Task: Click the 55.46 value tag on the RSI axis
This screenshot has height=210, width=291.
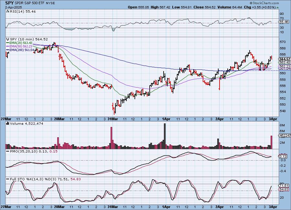Action: click(284, 22)
